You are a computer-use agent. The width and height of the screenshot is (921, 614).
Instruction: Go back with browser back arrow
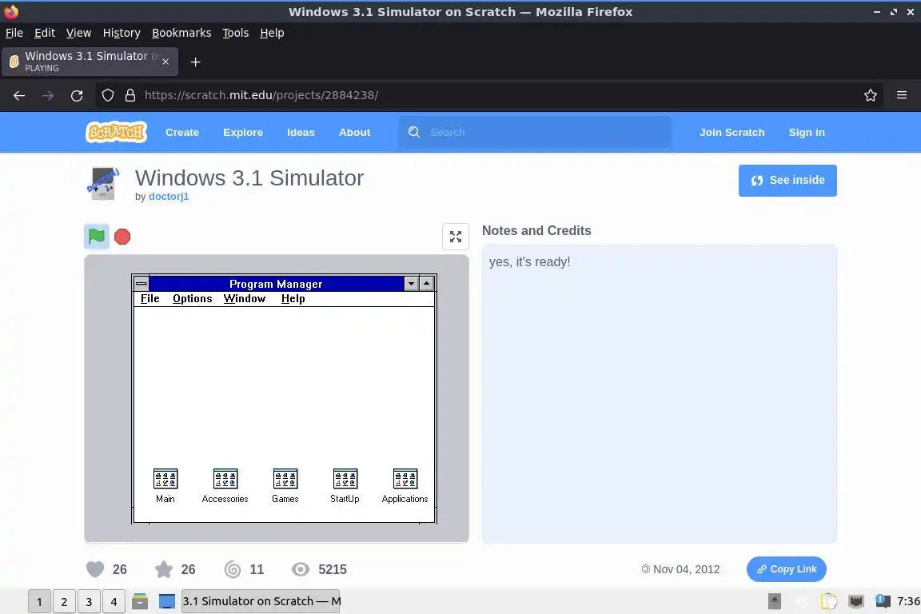point(19,95)
